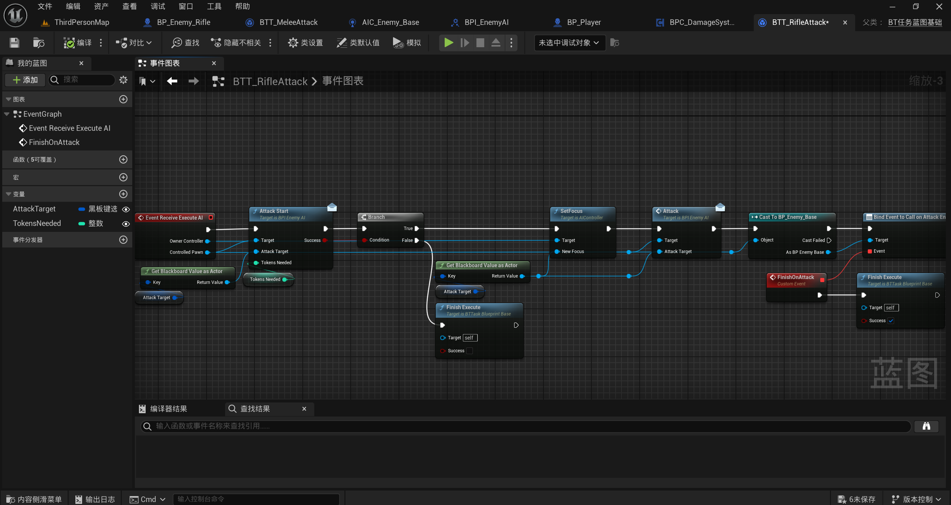Click the navigate back arrow in graph
The width and height of the screenshot is (951, 505).
(x=172, y=81)
